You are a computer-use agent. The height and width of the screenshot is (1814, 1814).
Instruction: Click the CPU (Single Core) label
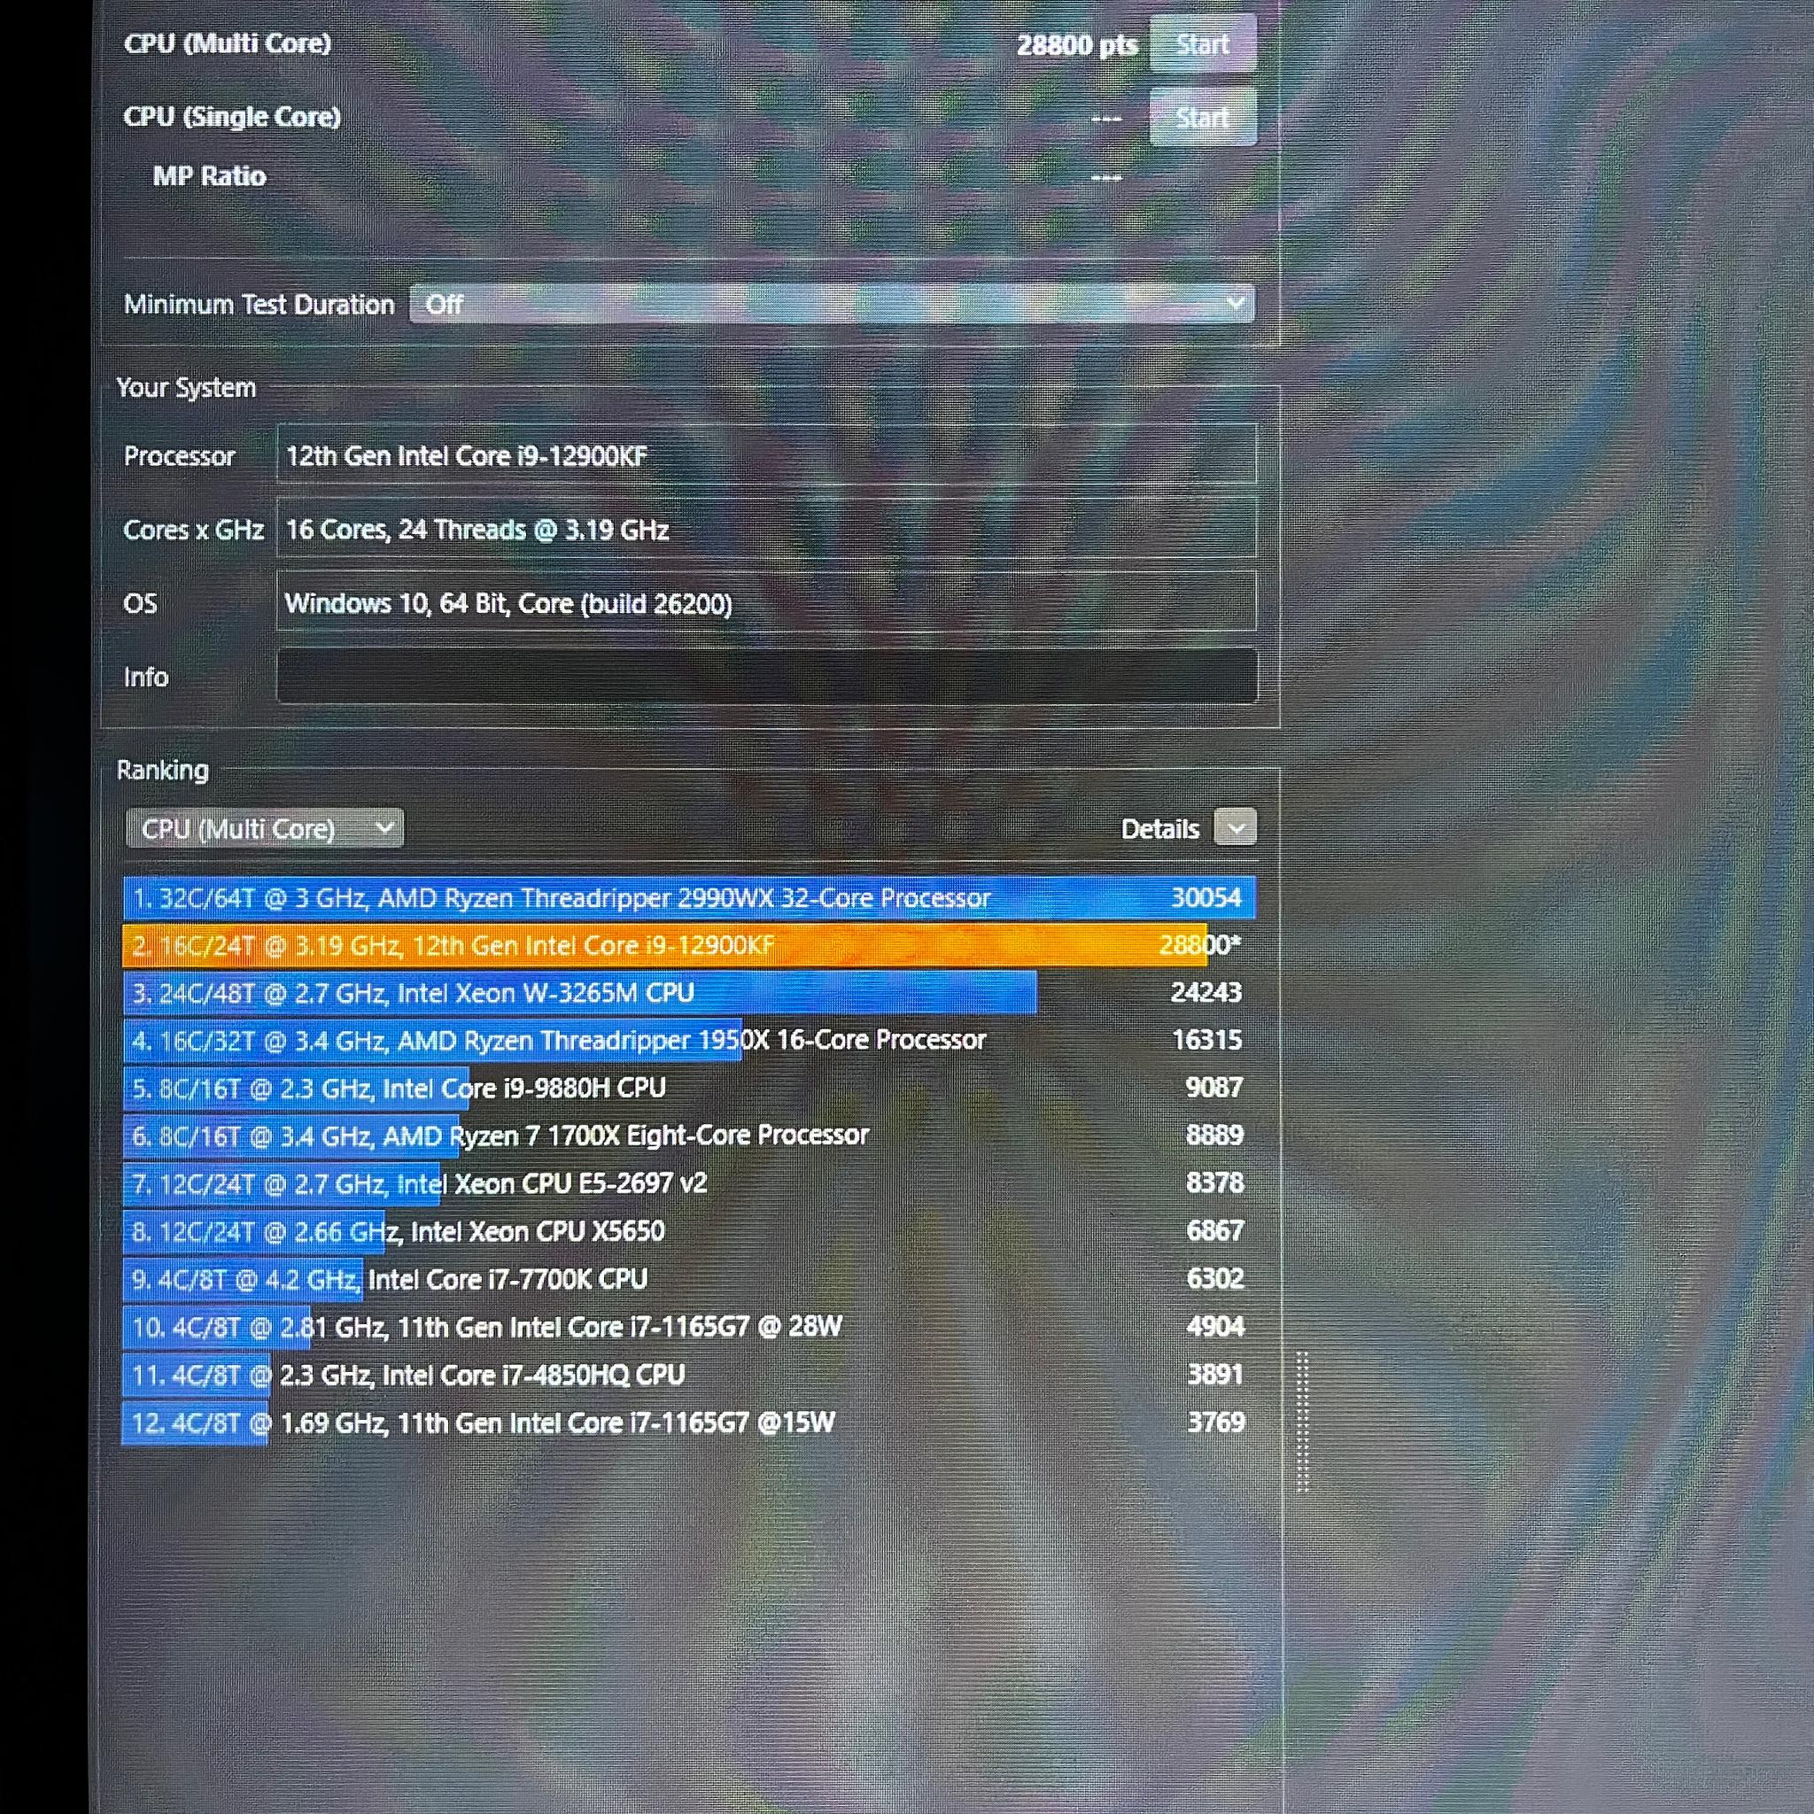tap(232, 118)
